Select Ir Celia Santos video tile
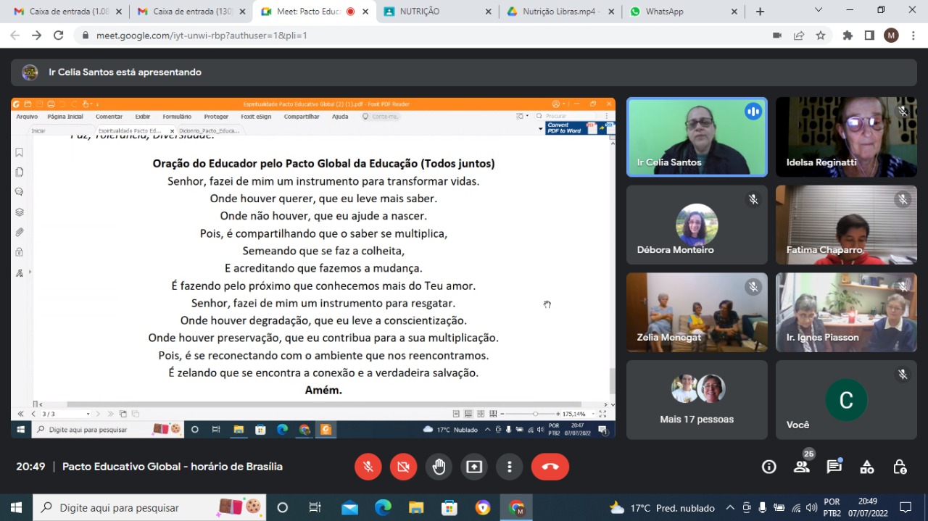The width and height of the screenshot is (928, 521). tap(697, 138)
